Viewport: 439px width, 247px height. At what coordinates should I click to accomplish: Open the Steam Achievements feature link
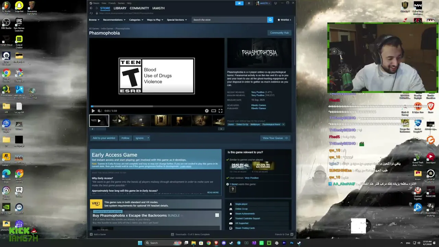245,214
